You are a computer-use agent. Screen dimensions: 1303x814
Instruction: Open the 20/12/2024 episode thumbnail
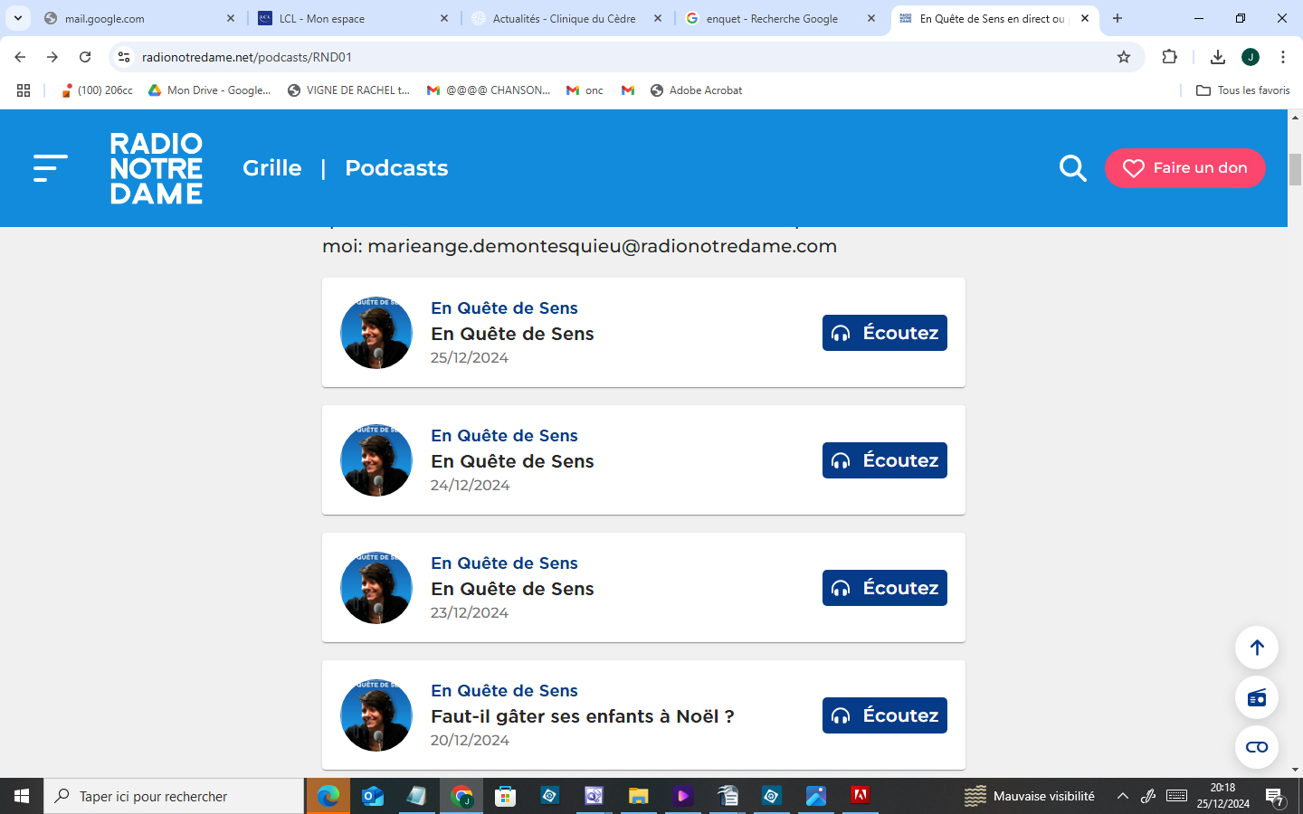click(376, 715)
